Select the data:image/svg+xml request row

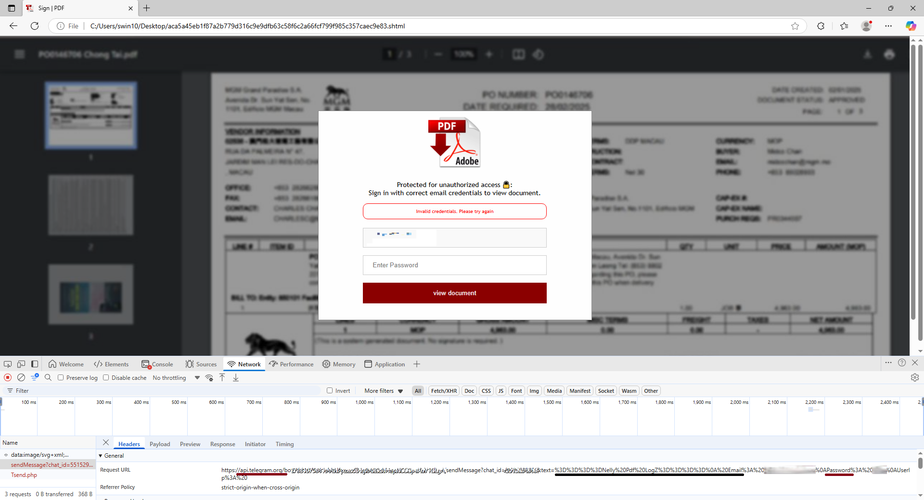[48, 455]
